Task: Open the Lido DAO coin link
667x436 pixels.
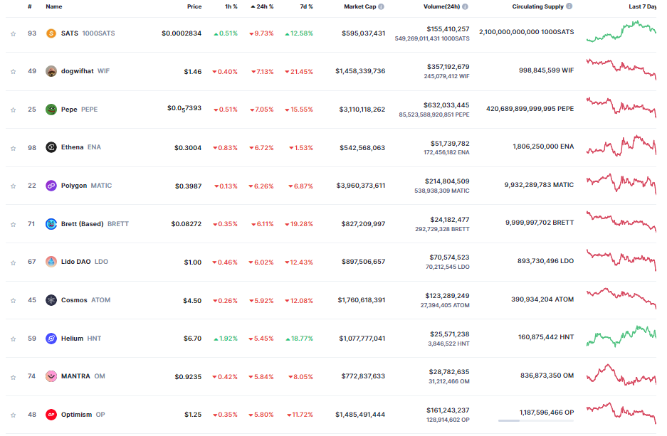Action: 84,261
